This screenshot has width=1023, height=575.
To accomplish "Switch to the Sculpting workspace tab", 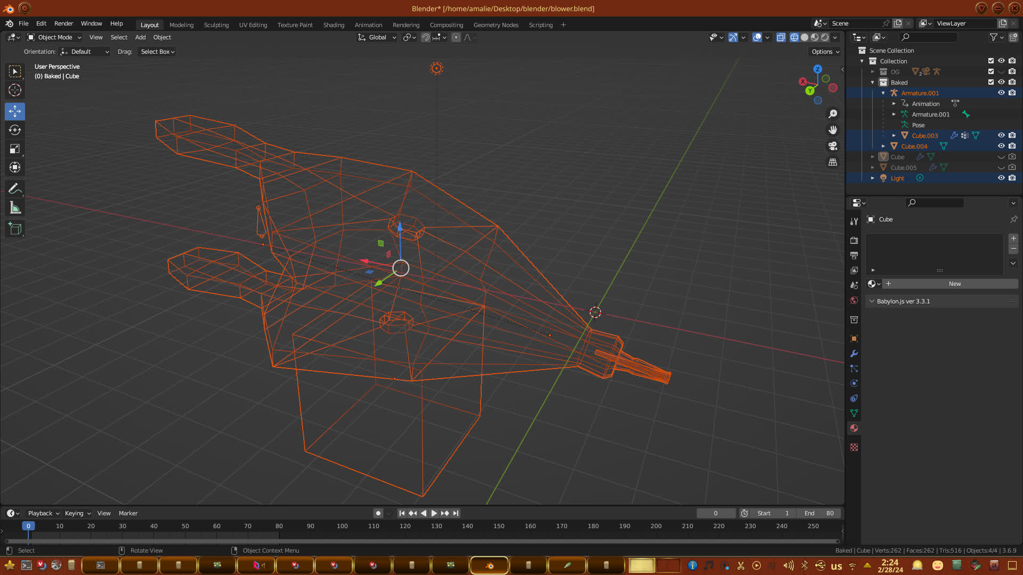I will 216,25.
